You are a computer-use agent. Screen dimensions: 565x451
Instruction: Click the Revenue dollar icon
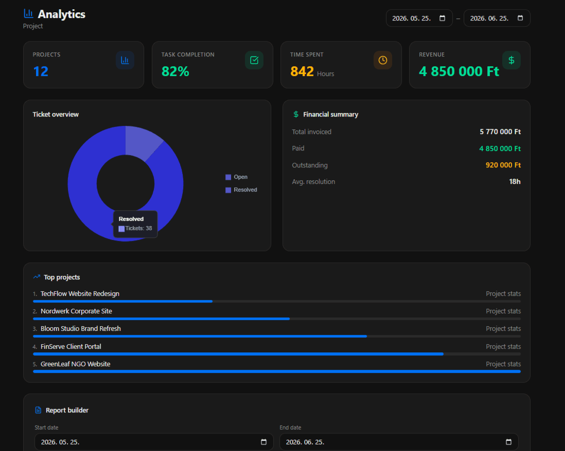point(511,60)
